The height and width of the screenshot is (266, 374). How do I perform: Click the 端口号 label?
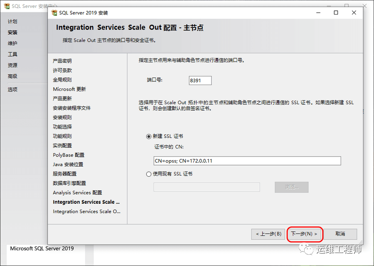pos(155,80)
